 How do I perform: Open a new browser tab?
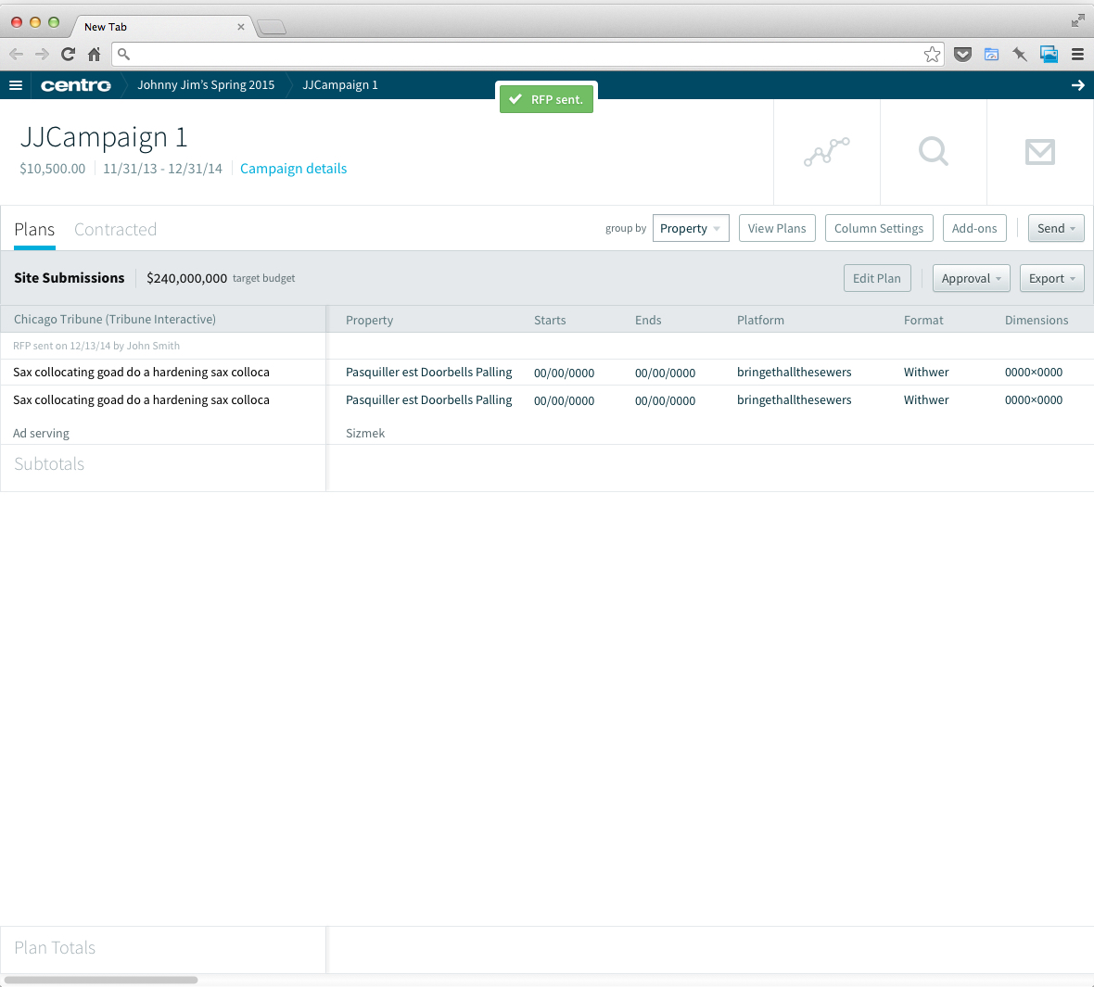(x=272, y=27)
